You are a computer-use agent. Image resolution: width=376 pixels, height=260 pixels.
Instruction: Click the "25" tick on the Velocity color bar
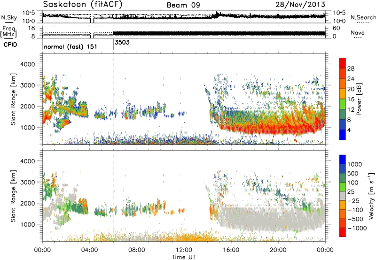tap(351, 191)
